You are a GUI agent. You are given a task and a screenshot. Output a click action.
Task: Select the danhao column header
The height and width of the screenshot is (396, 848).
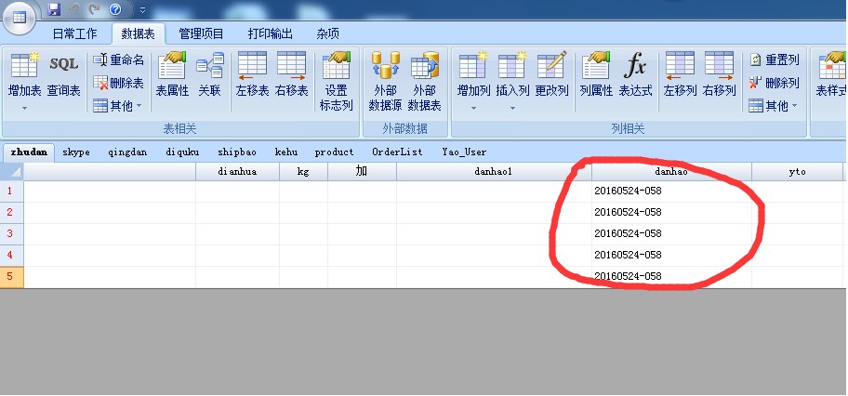pyautogui.click(x=670, y=172)
